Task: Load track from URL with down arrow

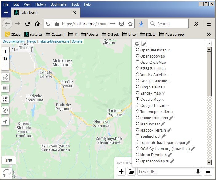Action: [x=198, y=171]
